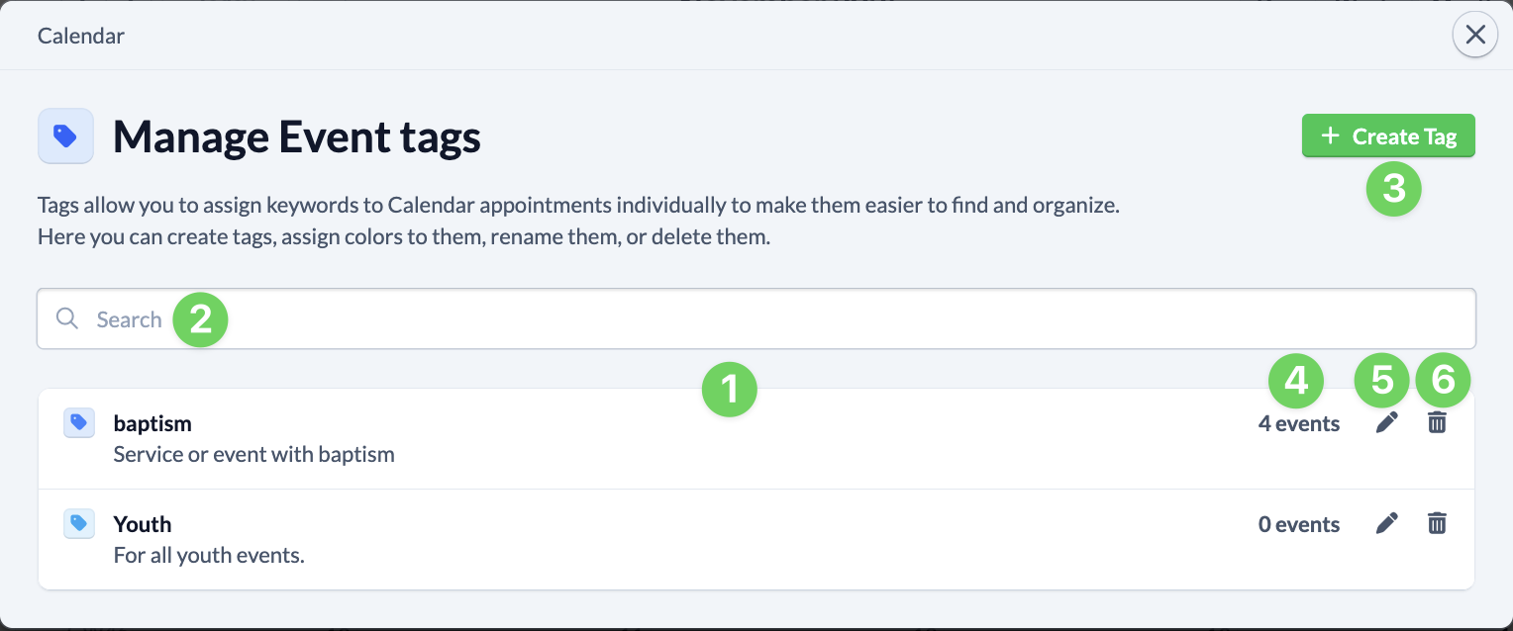The width and height of the screenshot is (1513, 631).
Task: Click the Youth row's blue tag icon
Action: [78, 523]
